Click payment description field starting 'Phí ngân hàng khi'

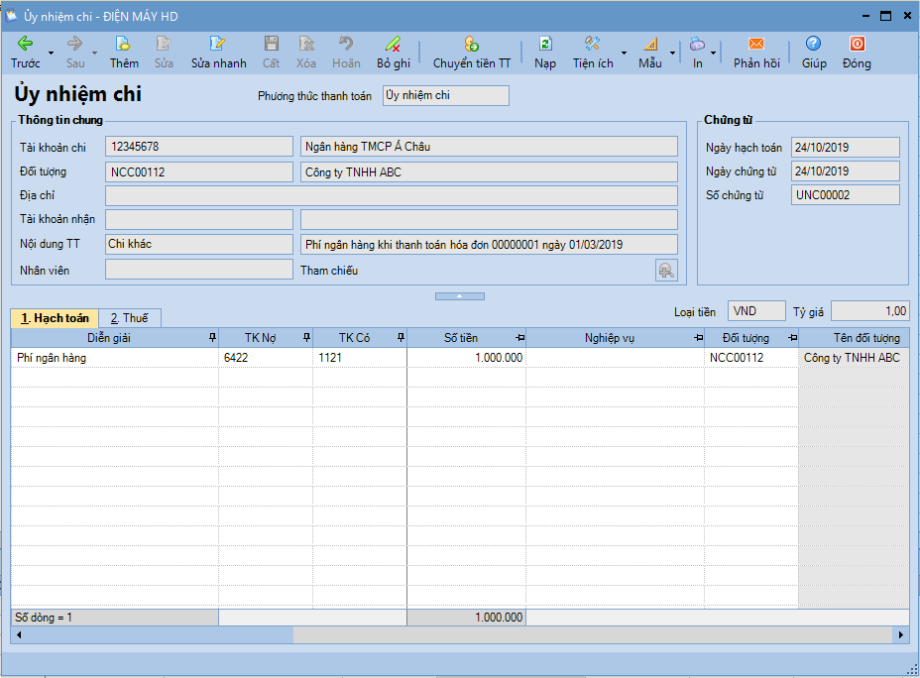(x=489, y=244)
